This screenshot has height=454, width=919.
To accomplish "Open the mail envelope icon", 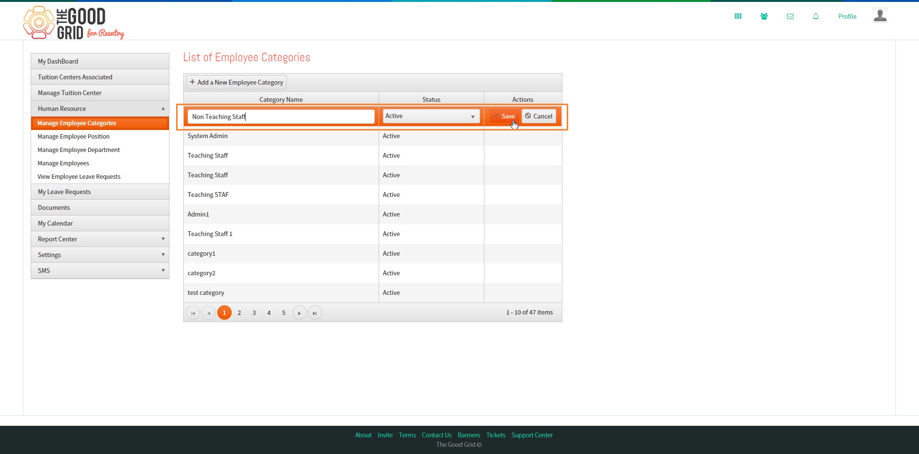I will (790, 16).
